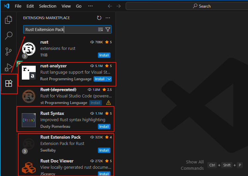Refresh the extensions marketplace list
Viewport: 248px width, 176px height.
point(99,18)
